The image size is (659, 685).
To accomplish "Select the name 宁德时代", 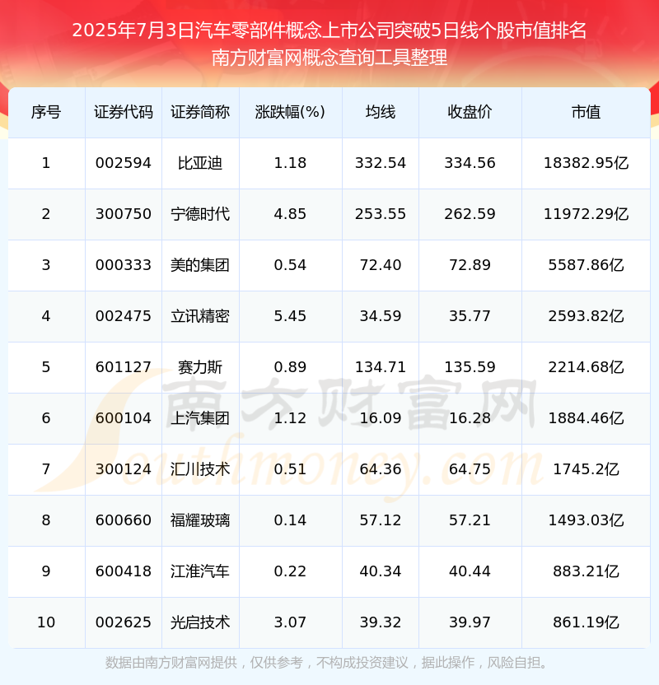I will tap(200, 214).
